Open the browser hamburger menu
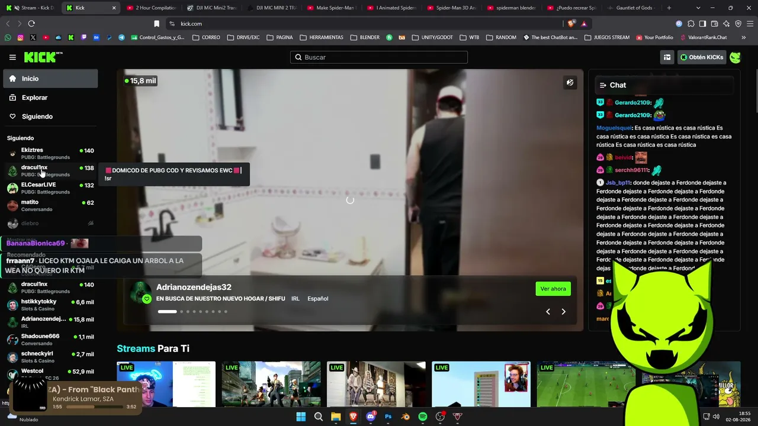This screenshot has height=426, width=758. (750, 24)
